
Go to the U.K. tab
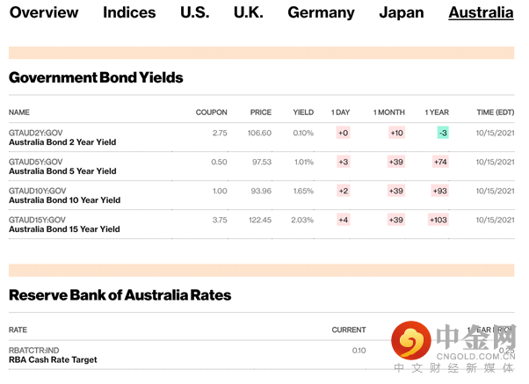point(248,12)
